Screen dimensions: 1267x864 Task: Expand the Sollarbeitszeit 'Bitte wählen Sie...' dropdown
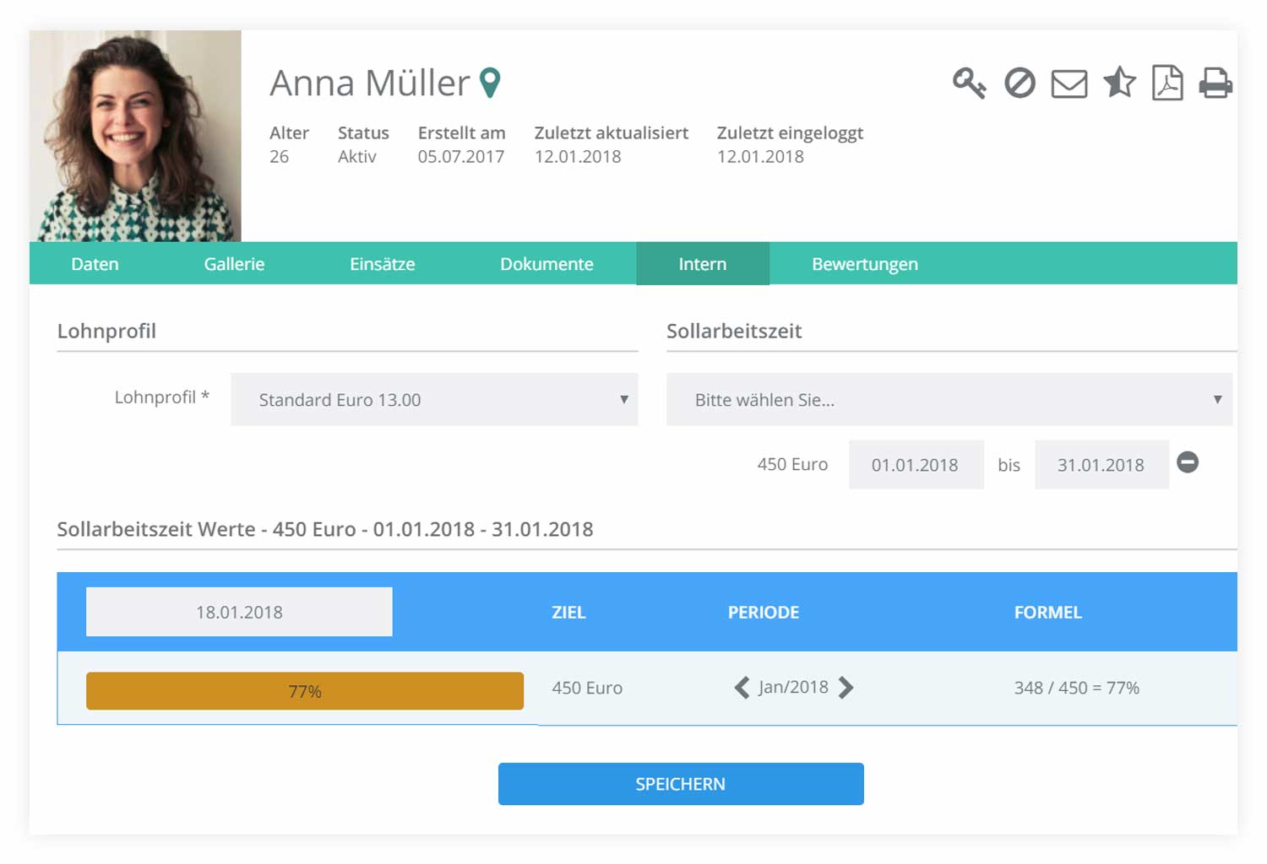click(949, 400)
